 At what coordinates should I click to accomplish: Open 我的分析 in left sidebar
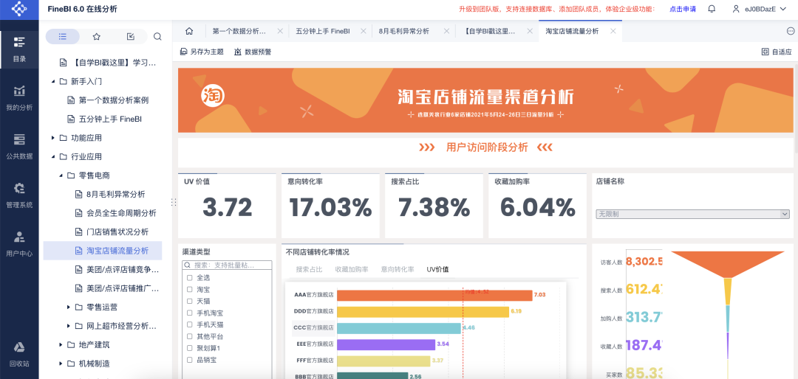coord(19,97)
